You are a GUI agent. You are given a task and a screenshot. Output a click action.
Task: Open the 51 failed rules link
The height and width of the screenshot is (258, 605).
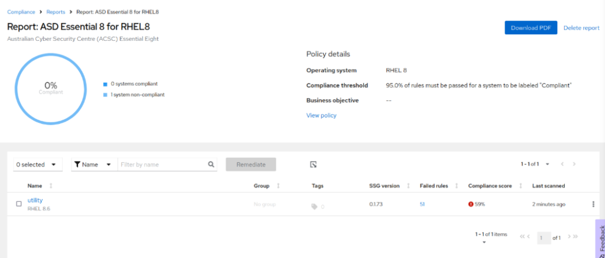tap(422, 204)
